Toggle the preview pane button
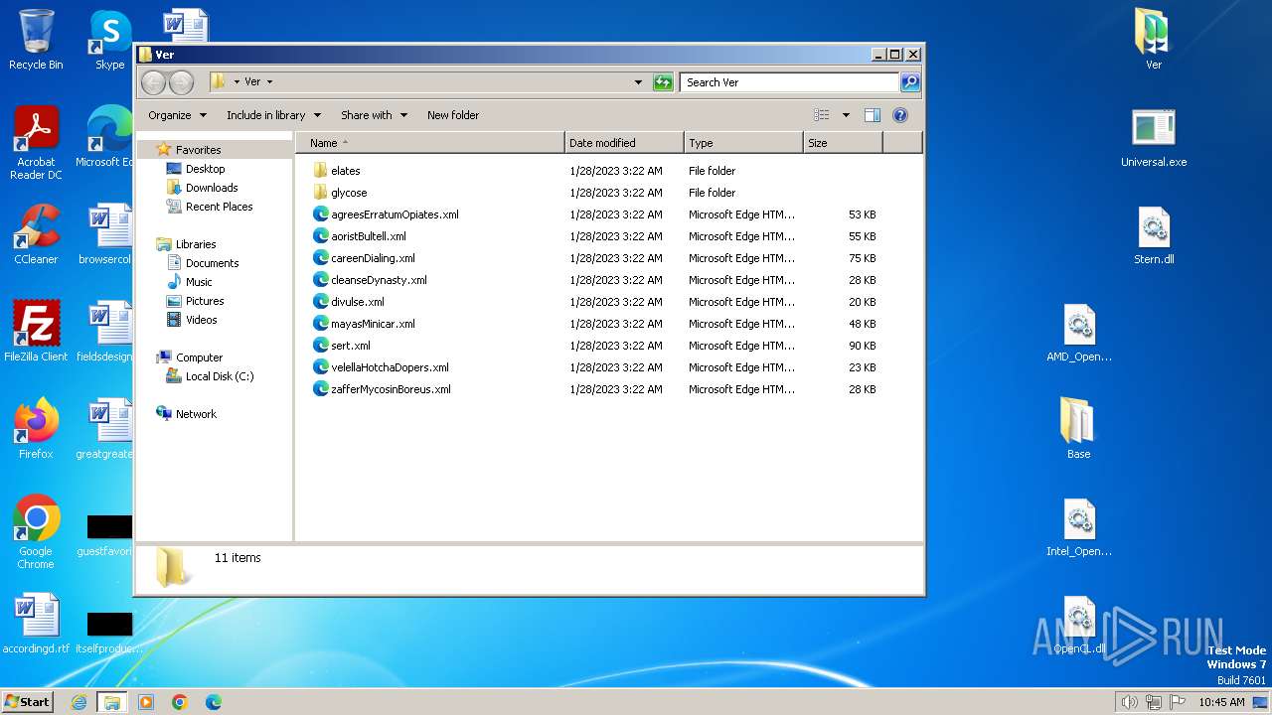 (873, 115)
